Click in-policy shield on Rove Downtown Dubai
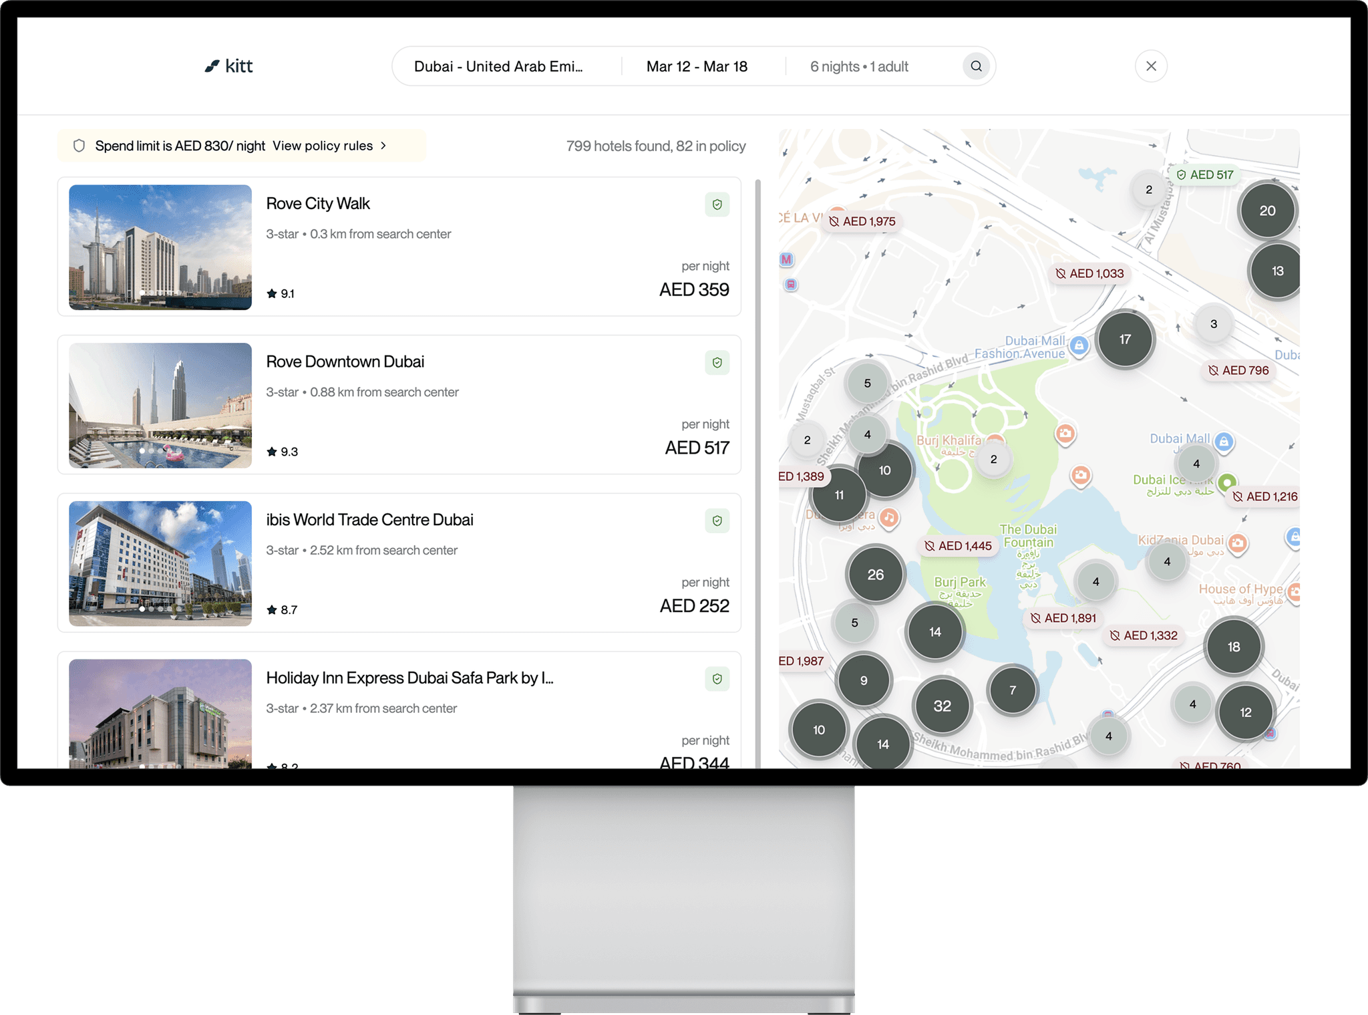 click(717, 363)
